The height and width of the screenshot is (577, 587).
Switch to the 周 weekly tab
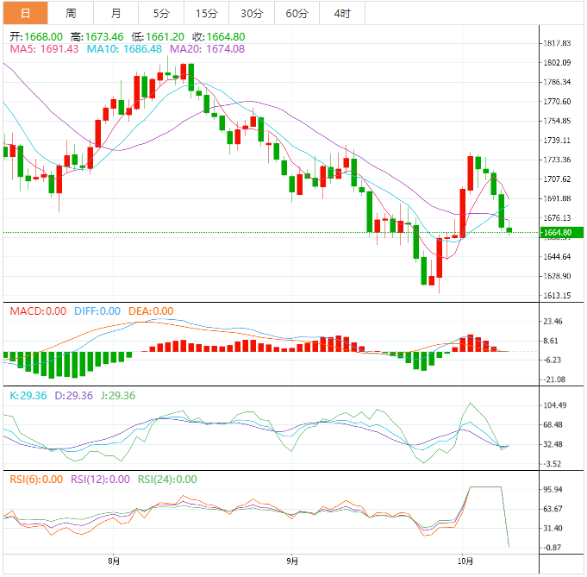coord(71,13)
